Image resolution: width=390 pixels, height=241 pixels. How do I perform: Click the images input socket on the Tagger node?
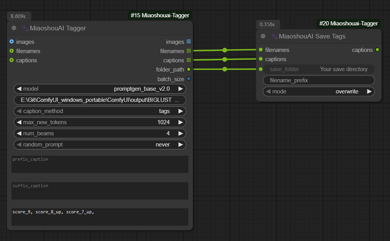(x=12, y=42)
